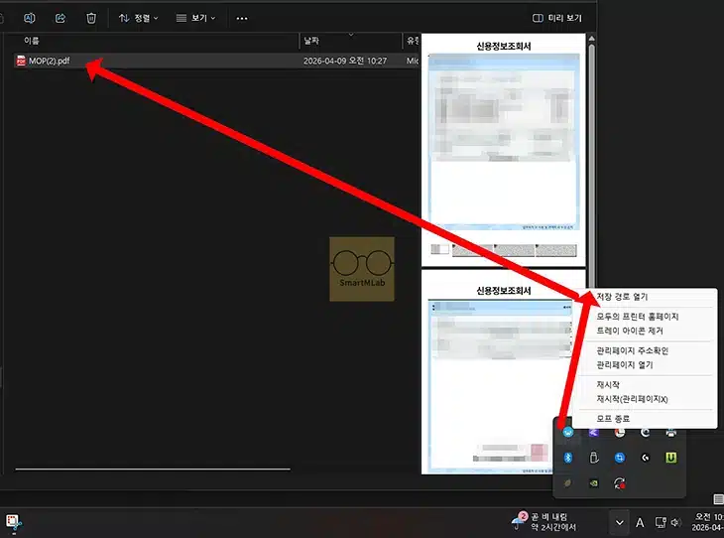Select 저장 경로 열기 in context menu
724x538 pixels.
pyautogui.click(x=622, y=297)
